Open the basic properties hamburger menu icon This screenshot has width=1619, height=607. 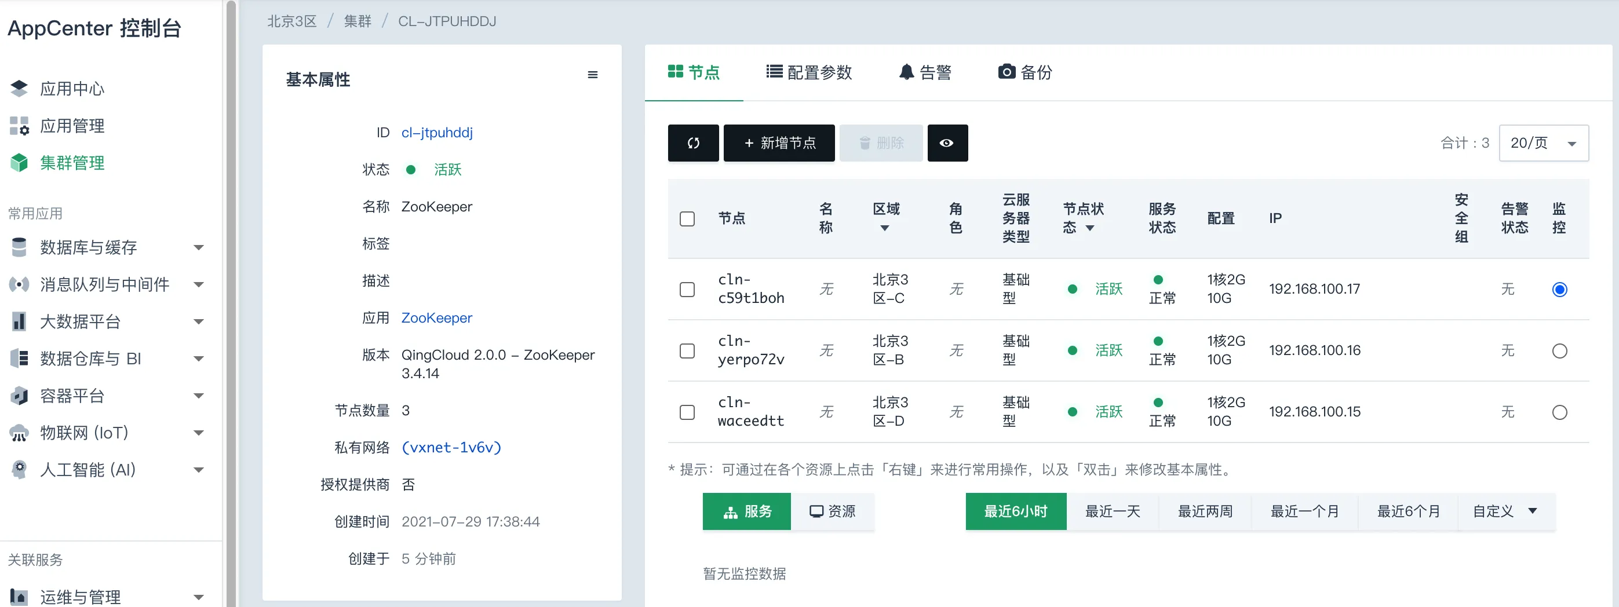(592, 75)
